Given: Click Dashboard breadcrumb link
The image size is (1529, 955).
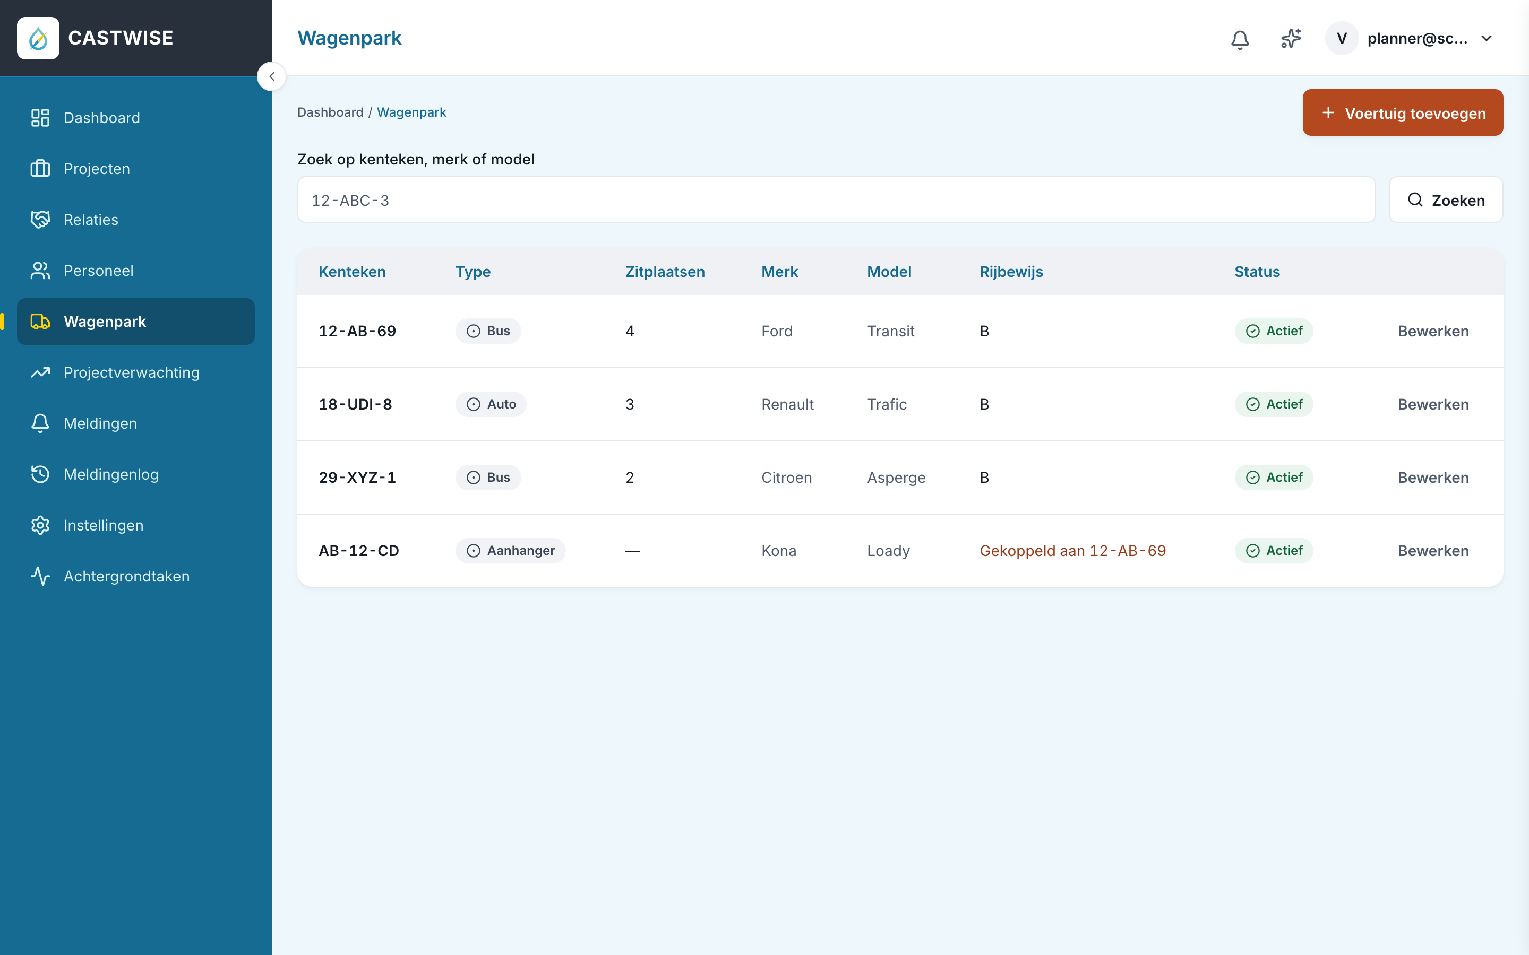Looking at the screenshot, I should point(330,112).
